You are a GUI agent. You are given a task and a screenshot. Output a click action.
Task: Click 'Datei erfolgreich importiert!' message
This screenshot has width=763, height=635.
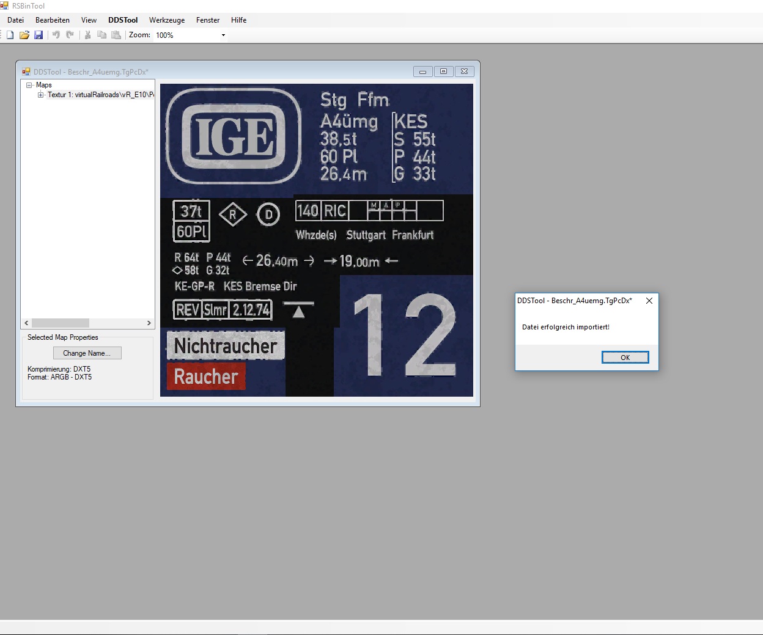tap(566, 327)
